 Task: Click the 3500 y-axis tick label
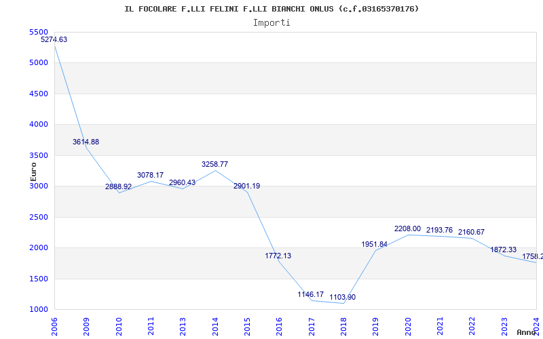[x=39, y=156]
